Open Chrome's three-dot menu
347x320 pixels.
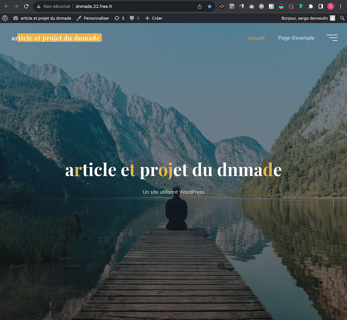pos(341,6)
